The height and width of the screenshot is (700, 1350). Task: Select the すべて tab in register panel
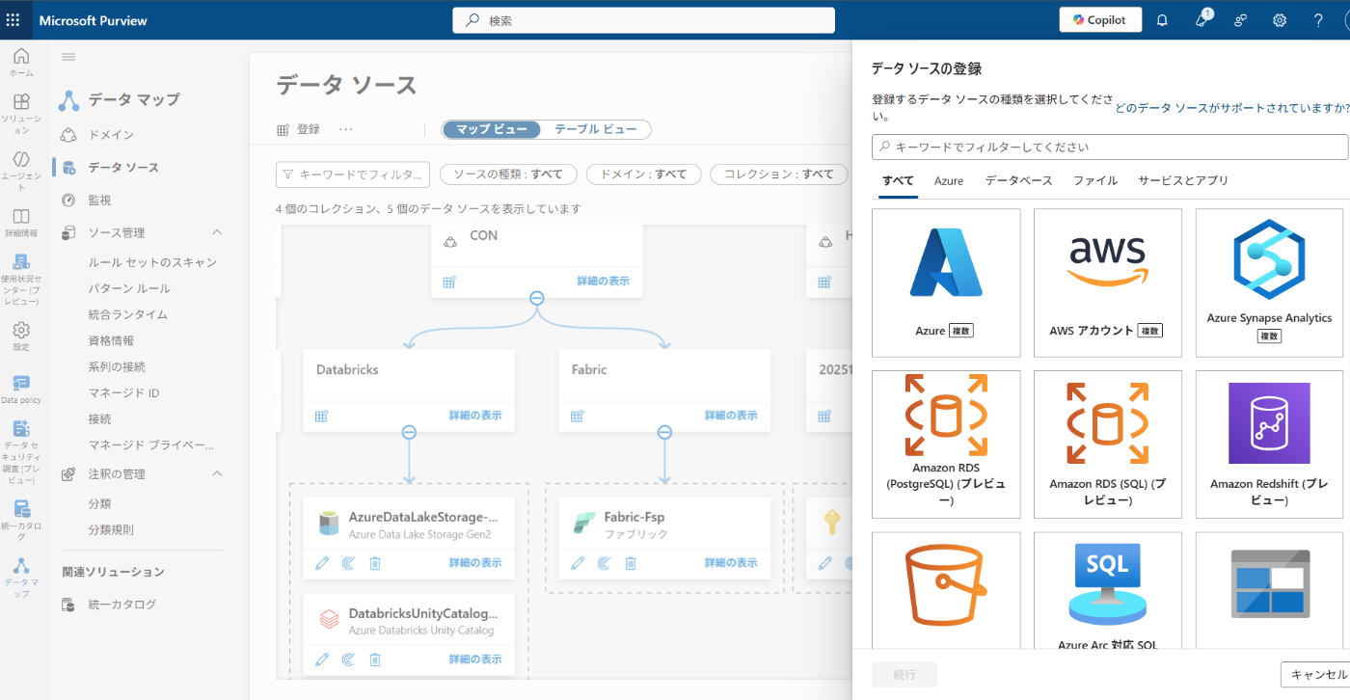(x=898, y=180)
